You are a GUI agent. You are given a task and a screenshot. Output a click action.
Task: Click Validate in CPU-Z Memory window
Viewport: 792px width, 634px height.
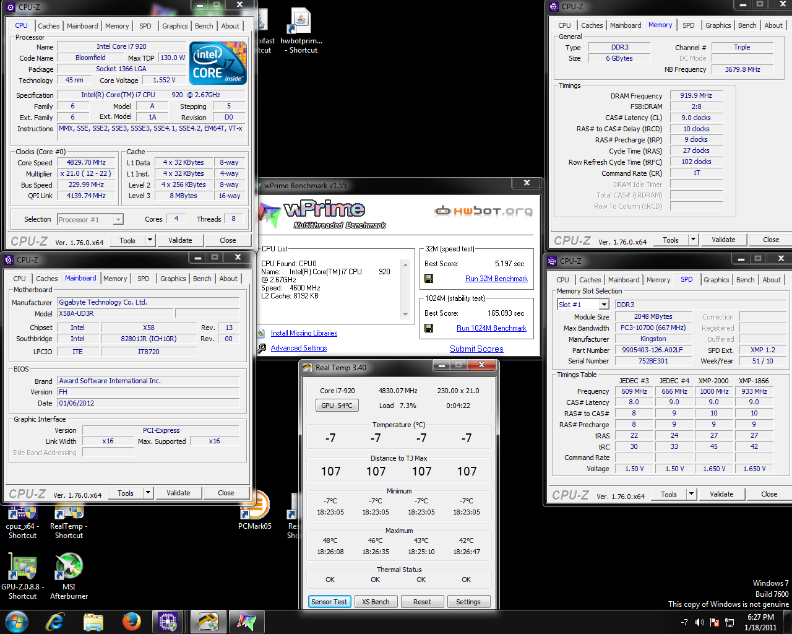point(723,240)
